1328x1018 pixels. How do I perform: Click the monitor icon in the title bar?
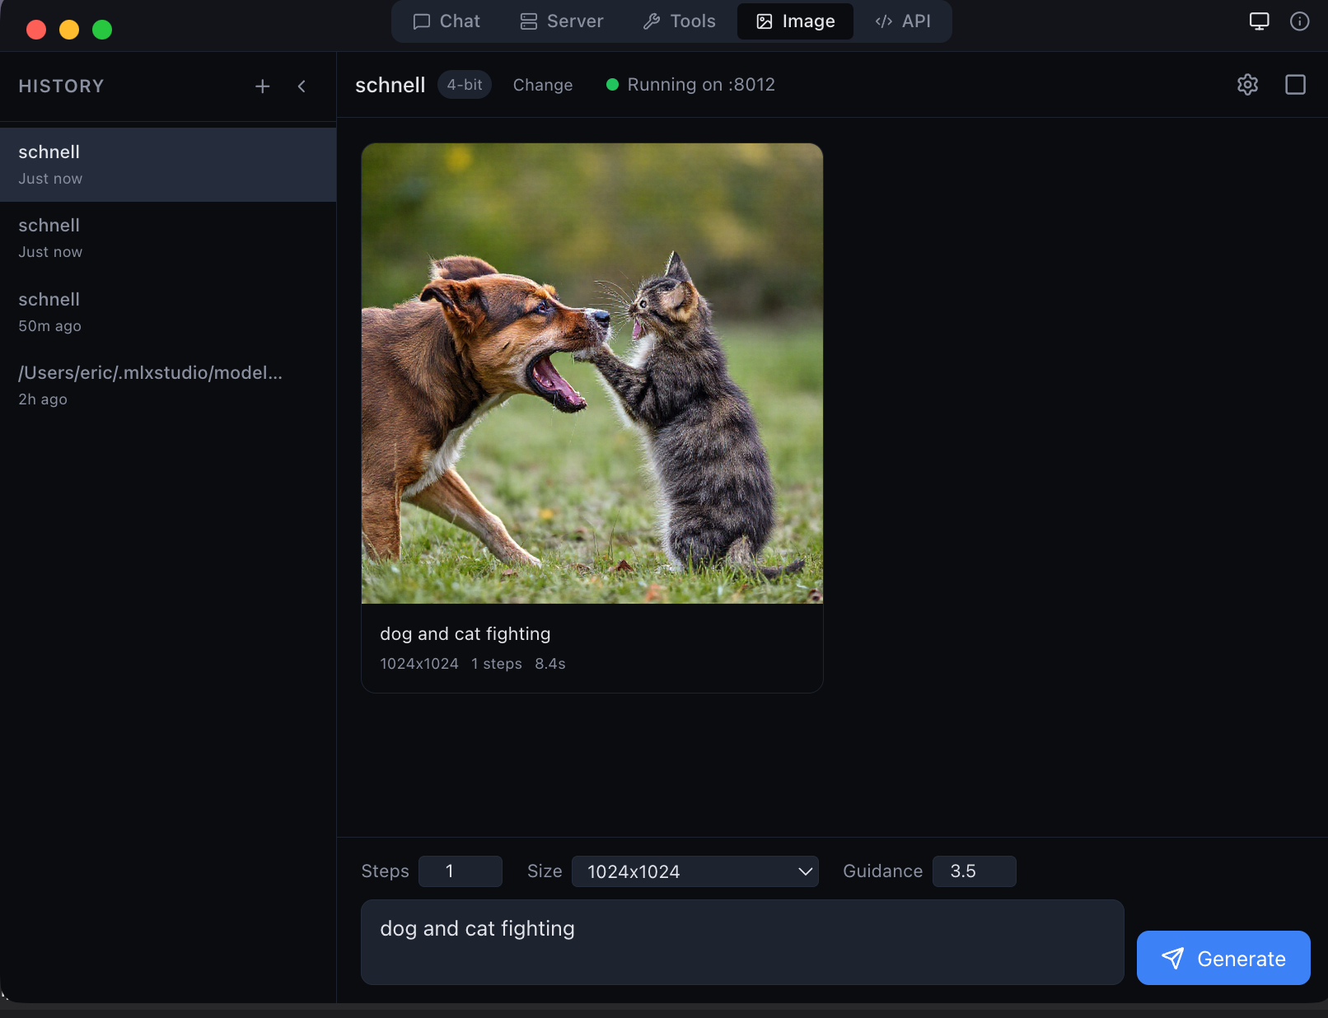1259,21
